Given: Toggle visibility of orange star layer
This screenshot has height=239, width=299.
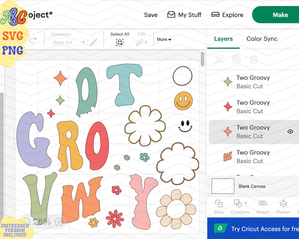Looking at the screenshot, I should coord(290,131).
